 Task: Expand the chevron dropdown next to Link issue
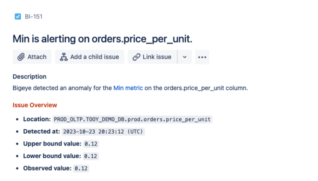[184, 57]
